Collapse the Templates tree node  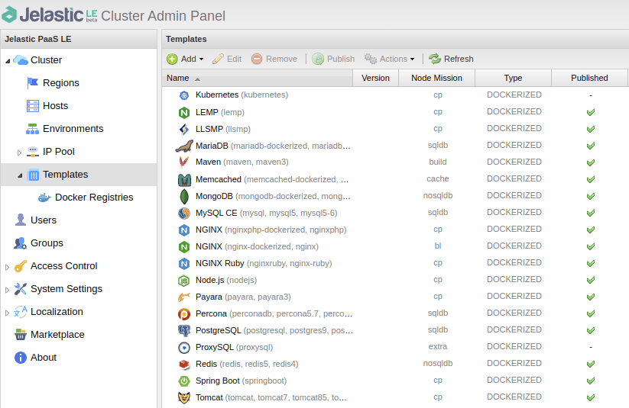pos(20,175)
